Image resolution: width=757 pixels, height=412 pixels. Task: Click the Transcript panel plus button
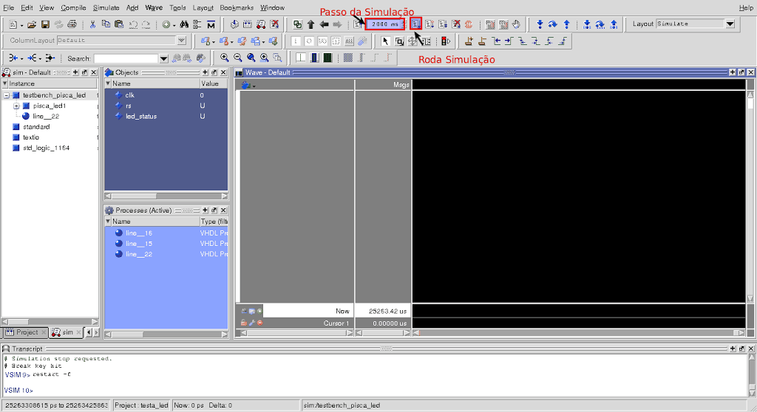coord(733,349)
